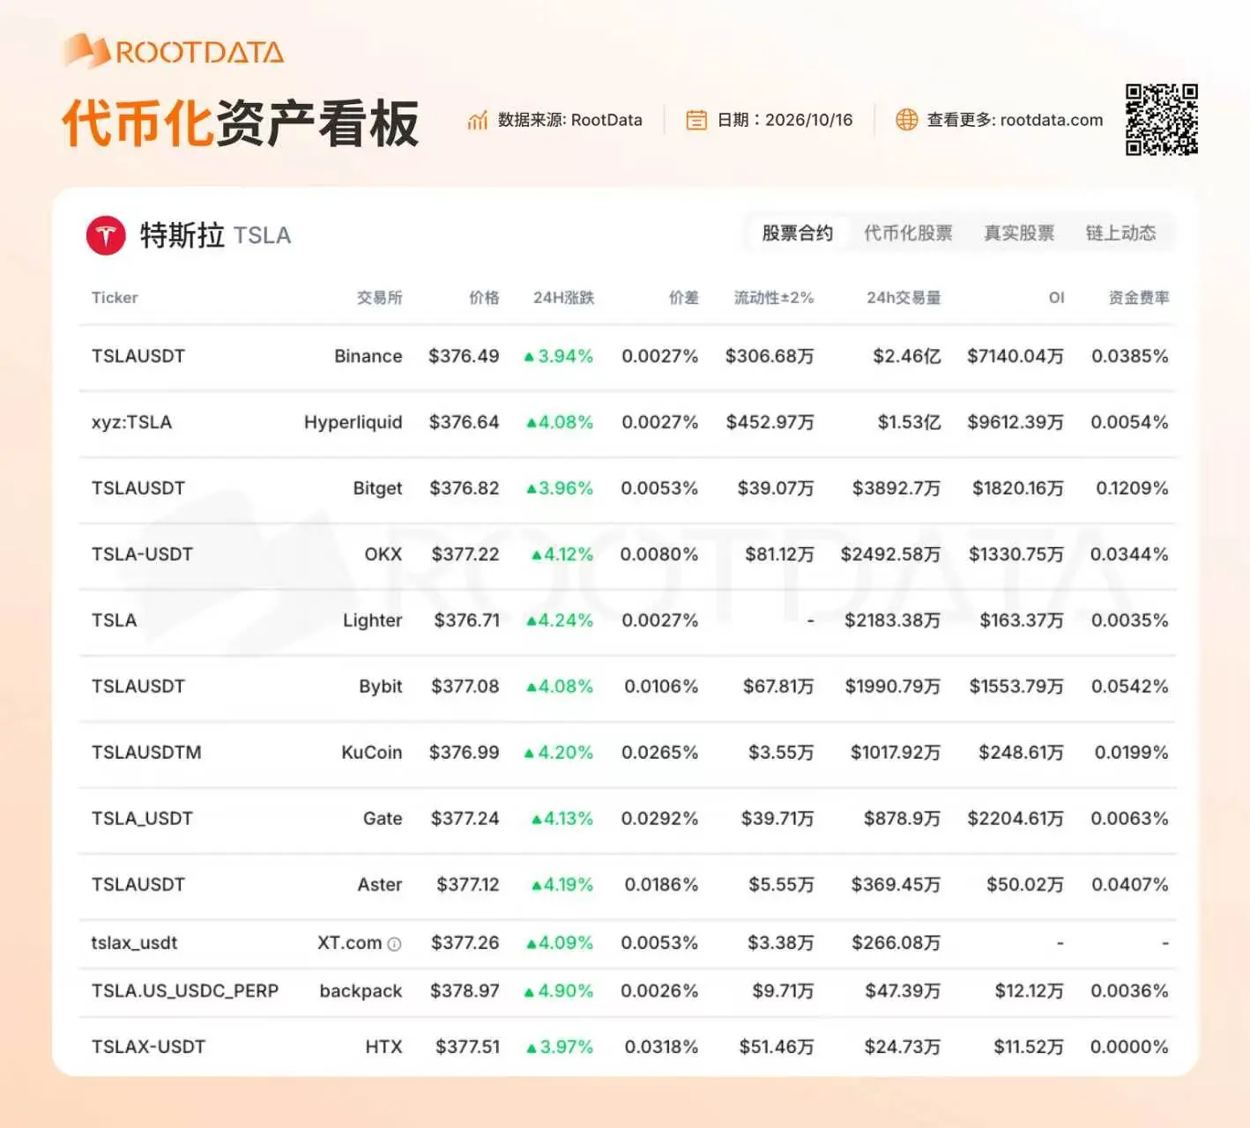Image resolution: width=1250 pixels, height=1128 pixels.
Task: Click the data source chart icon
Action: click(478, 120)
